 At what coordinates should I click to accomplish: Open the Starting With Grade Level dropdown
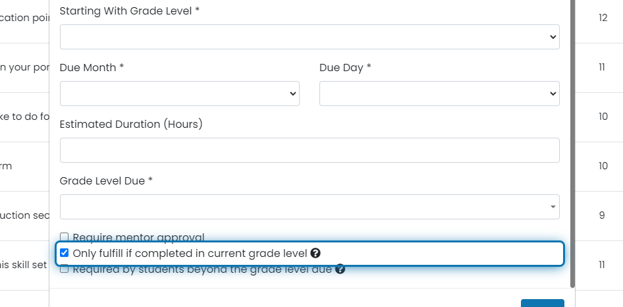310,37
